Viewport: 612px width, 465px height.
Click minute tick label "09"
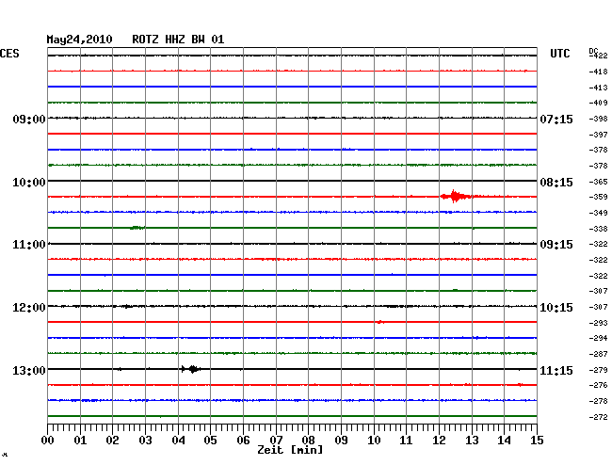[341, 441]
